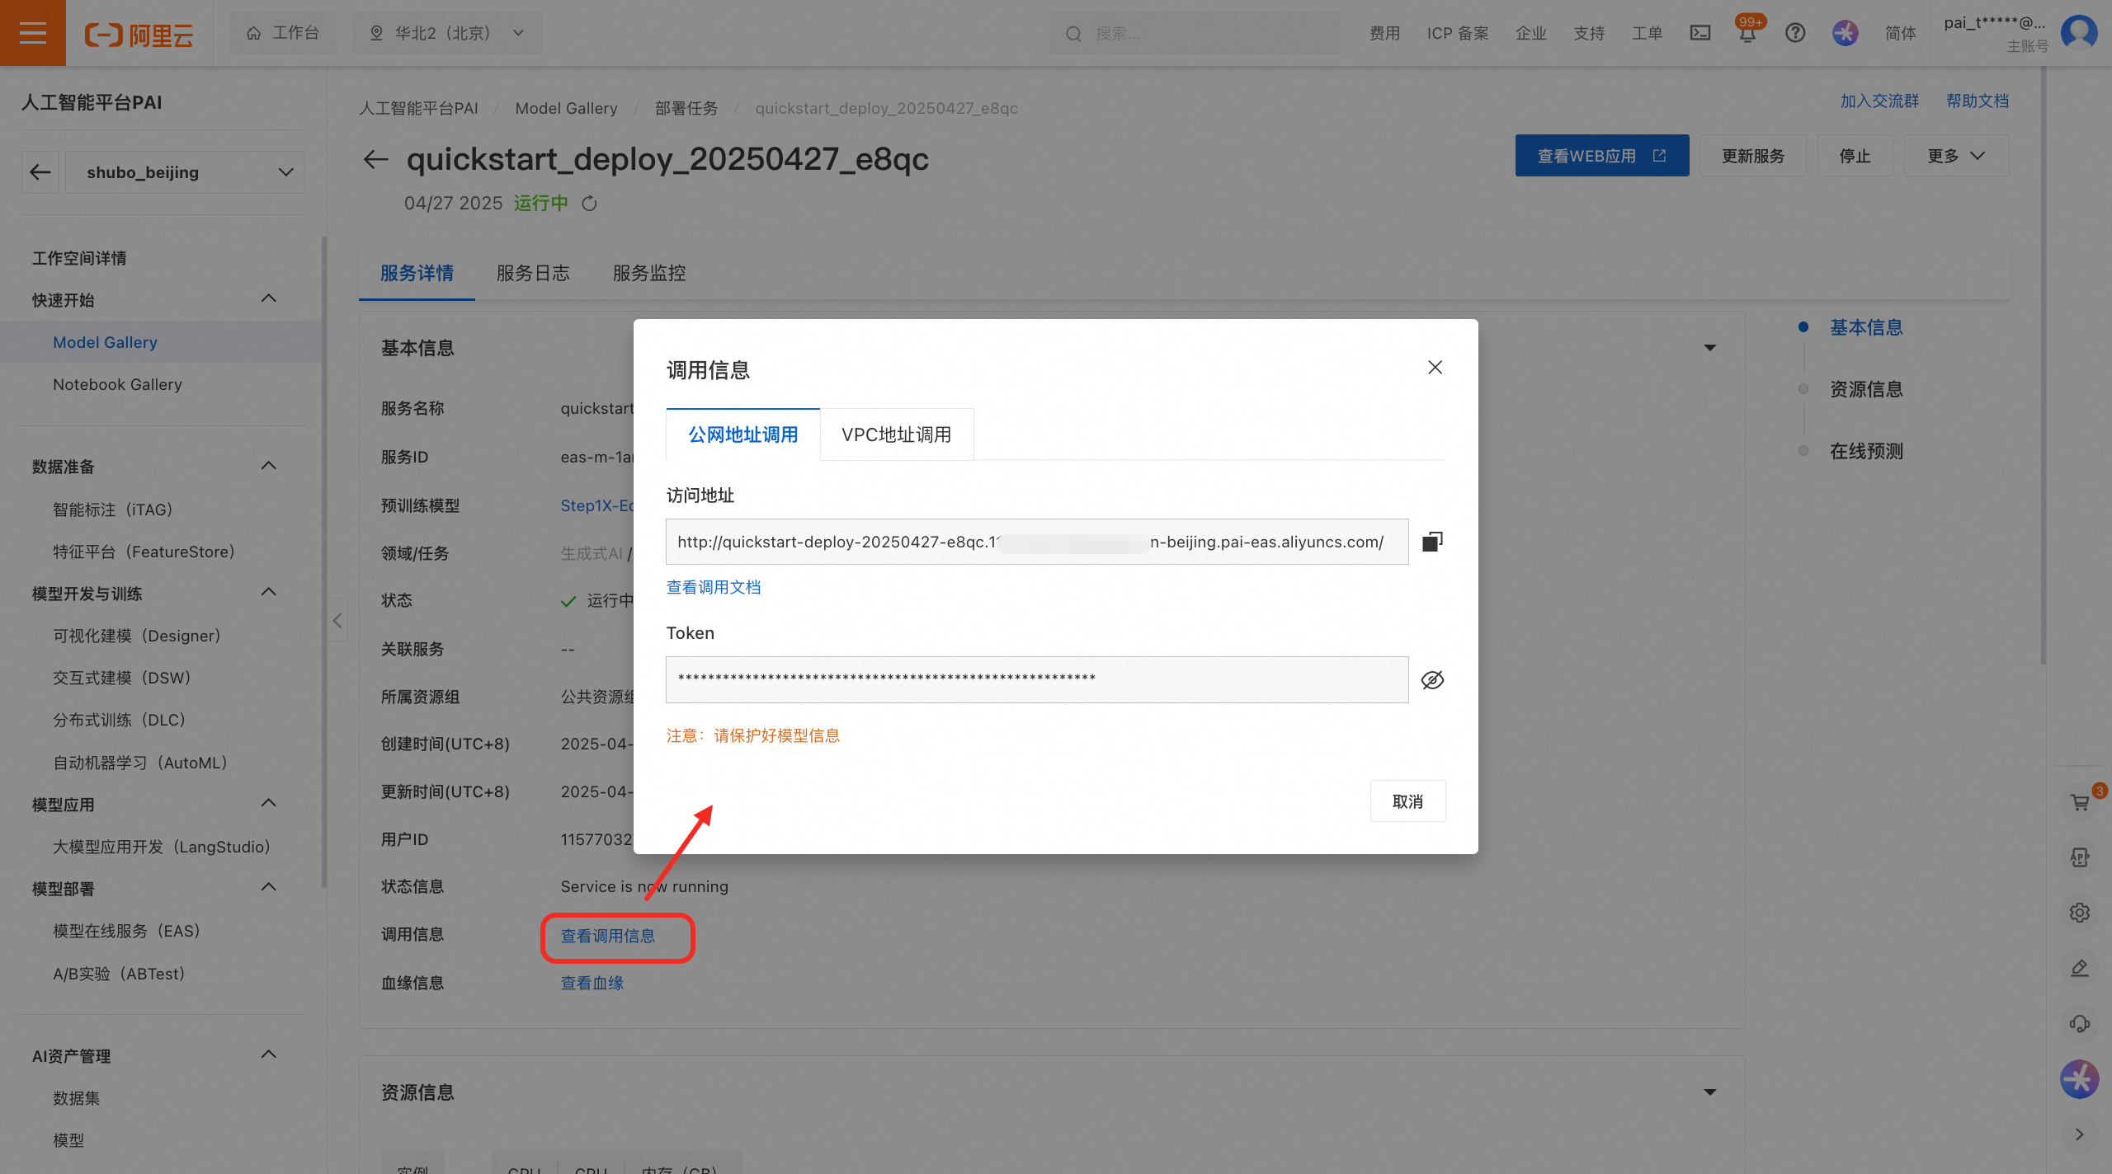This screenshot has height=1174, width=2112.
Task: Collapse the left sidebar handle
Action: (x=337, y=620)
